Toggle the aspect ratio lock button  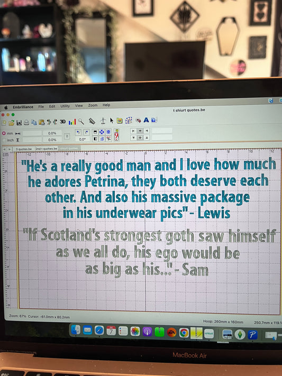(67, 136)
